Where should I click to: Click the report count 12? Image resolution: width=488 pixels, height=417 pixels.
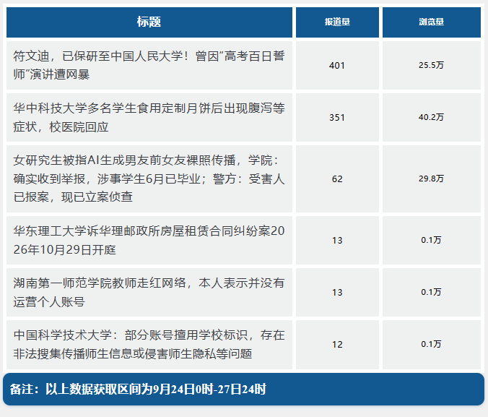(x=337, y=345)
